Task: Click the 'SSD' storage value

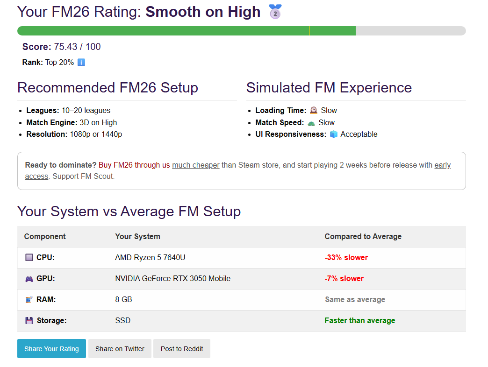Action: coord(122,320)
